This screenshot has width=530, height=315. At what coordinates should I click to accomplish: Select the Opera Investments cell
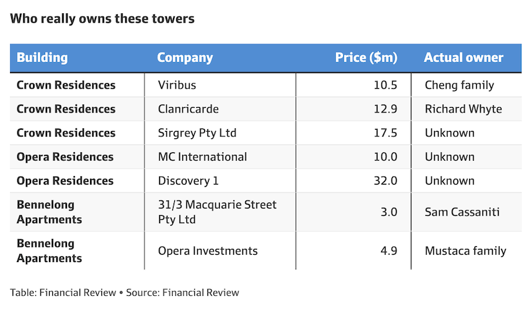tap(207, 251)
